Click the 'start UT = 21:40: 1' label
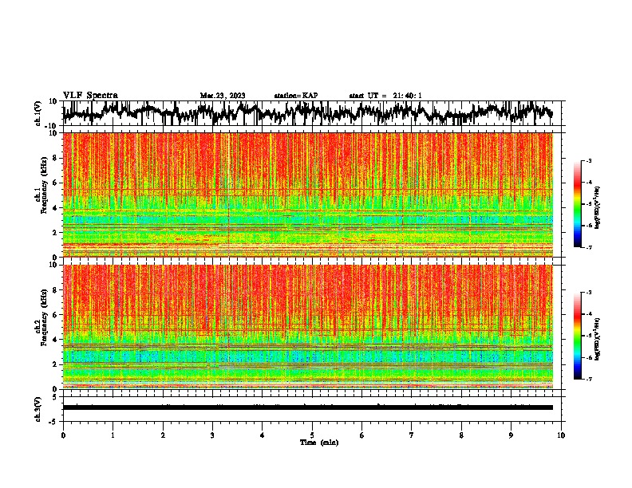 tap(385, 96)
